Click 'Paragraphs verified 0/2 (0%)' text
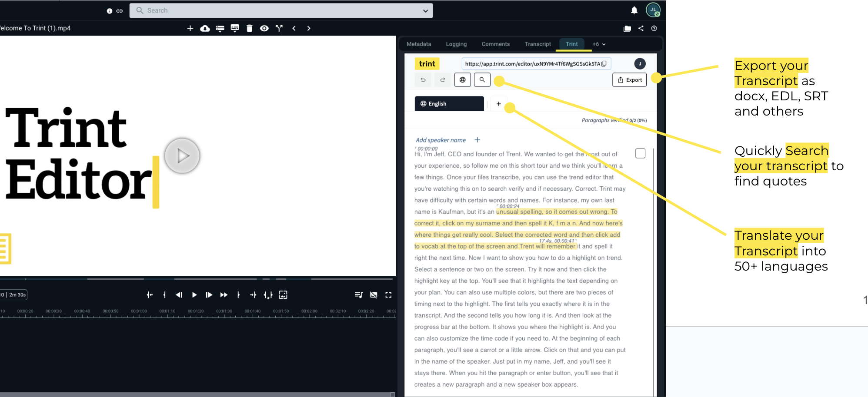Viewport: 868px width, 397px height. pyautogui.click(x=614, y=120)
